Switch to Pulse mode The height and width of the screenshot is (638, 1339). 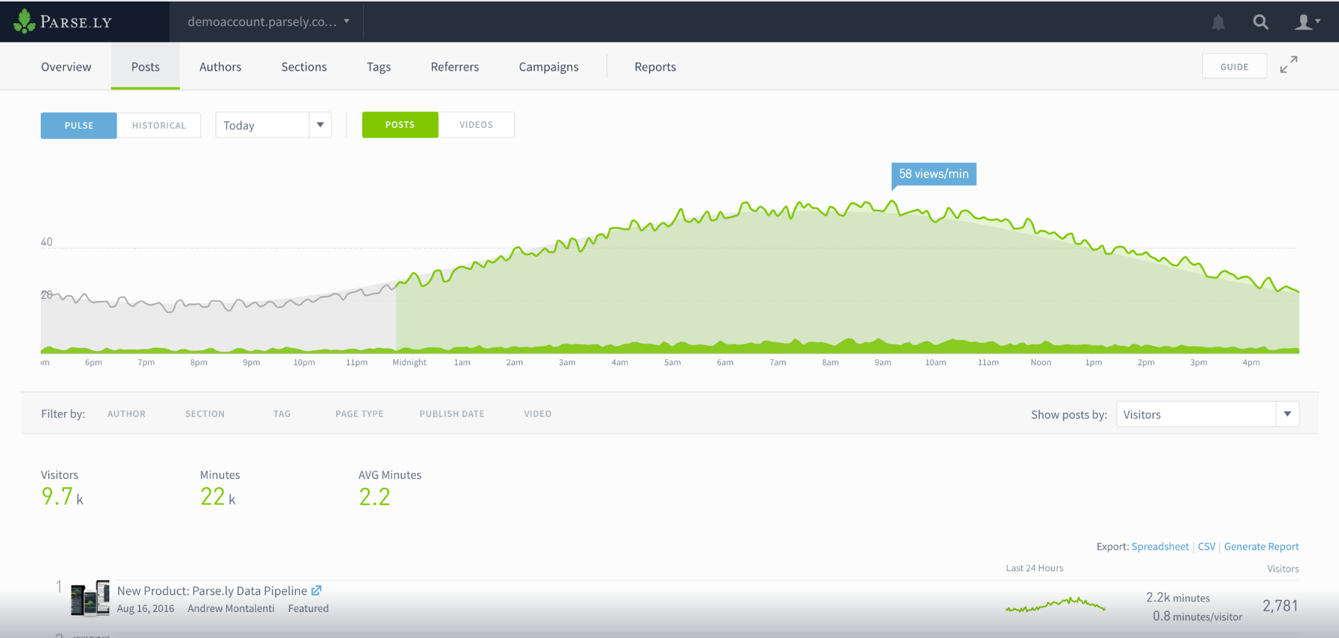pos(79,126)
